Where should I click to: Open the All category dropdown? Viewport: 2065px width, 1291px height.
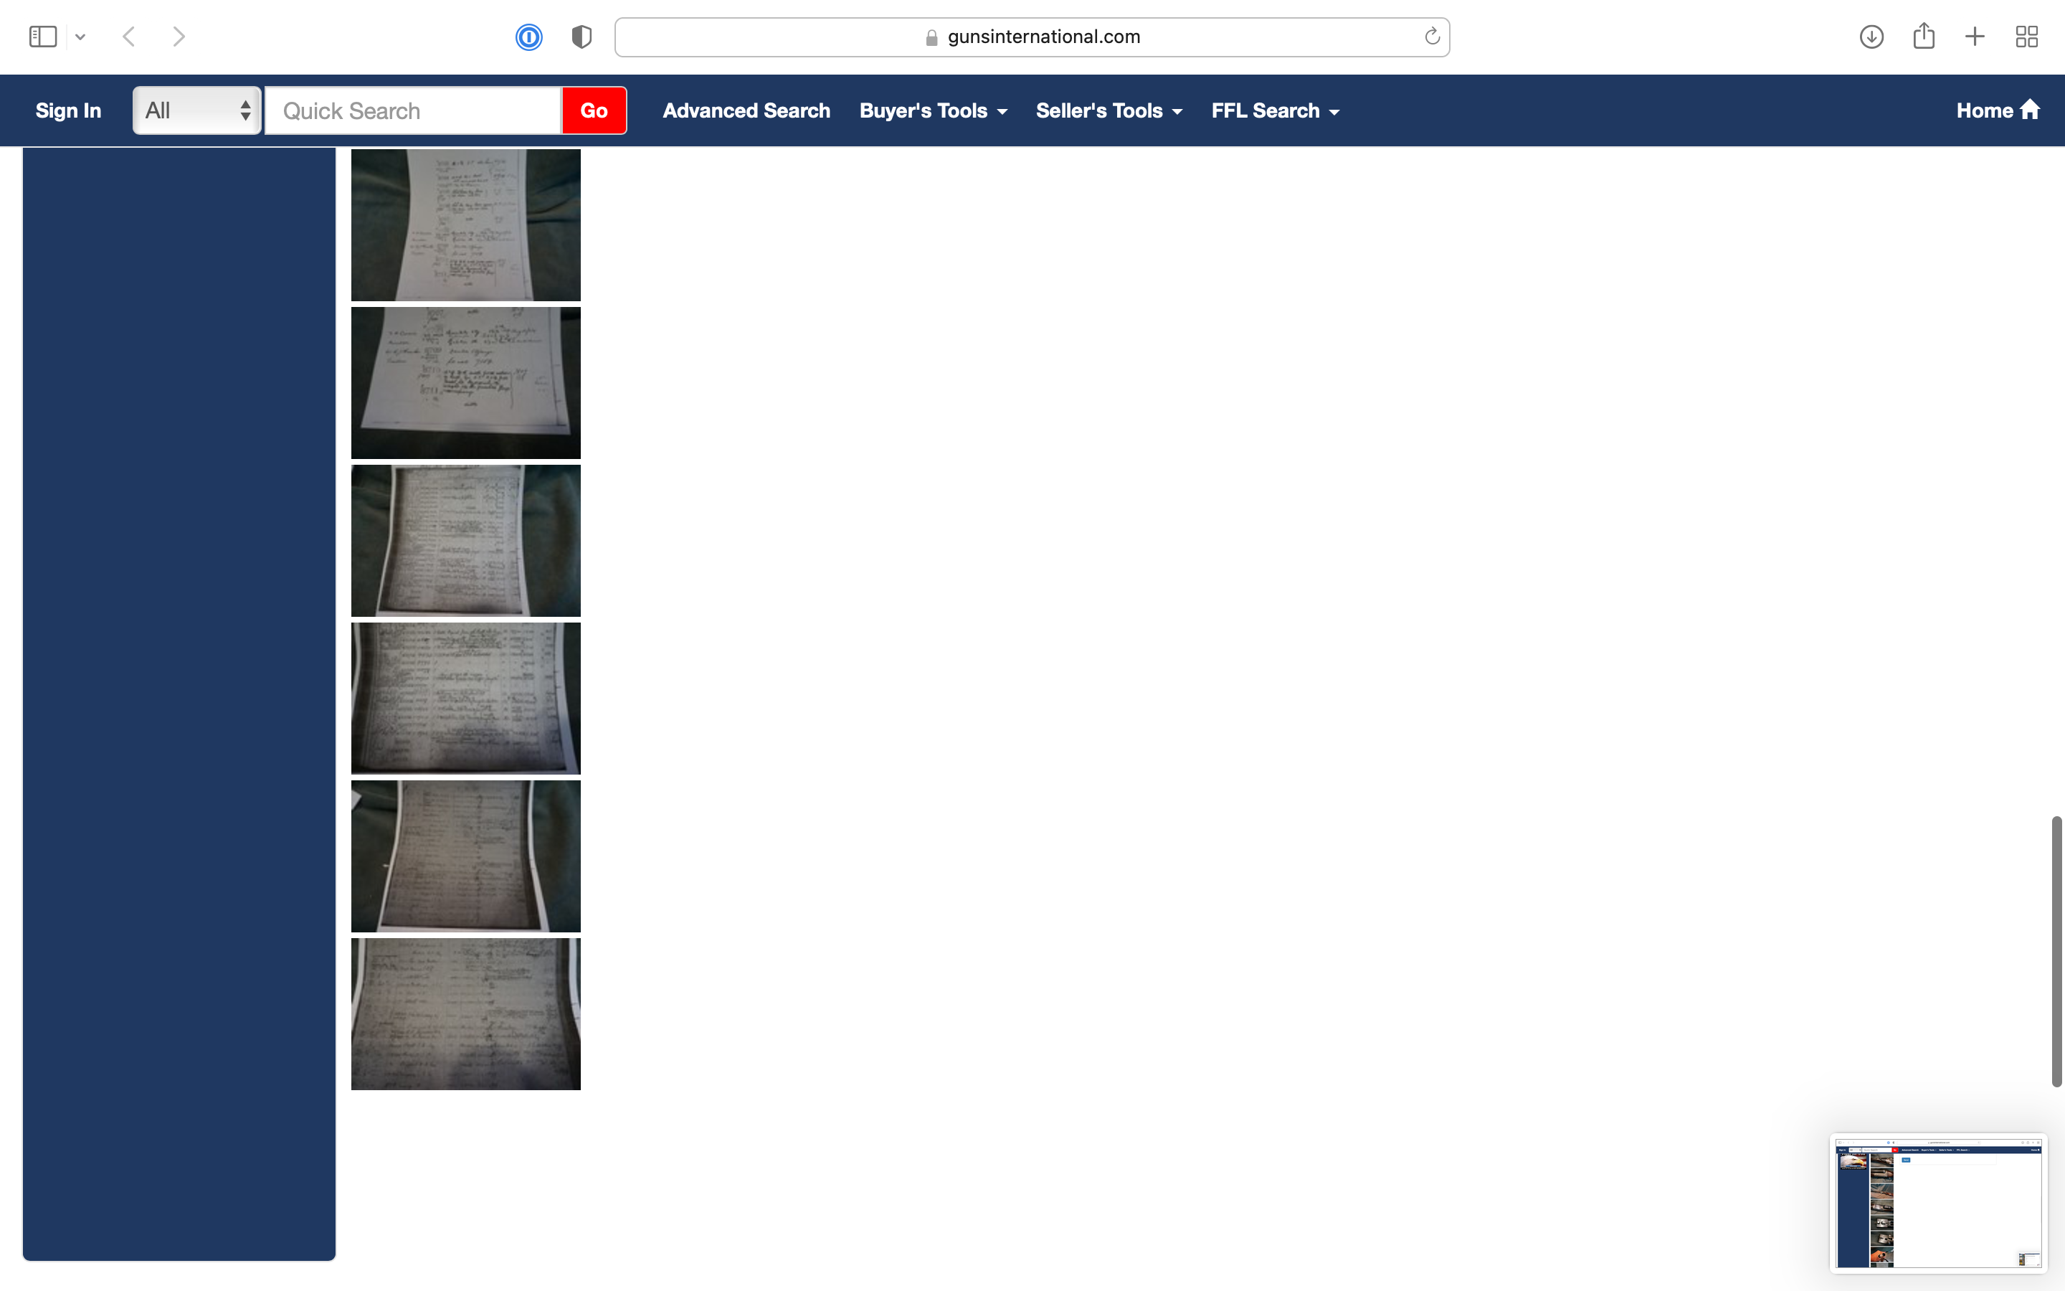click(197, 110)
